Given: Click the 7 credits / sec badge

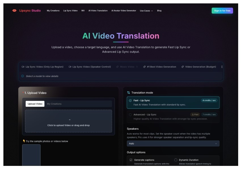Looking at the screenshot, I should point(209,115).
